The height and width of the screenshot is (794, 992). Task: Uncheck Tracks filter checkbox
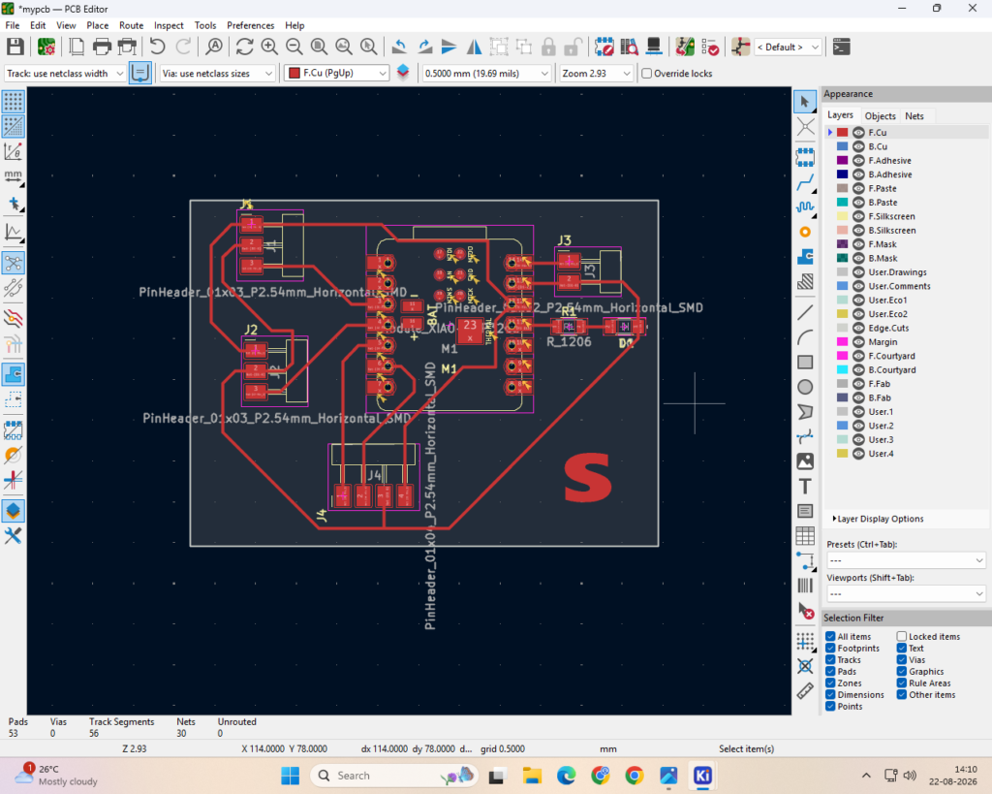(x=830, y=660)
